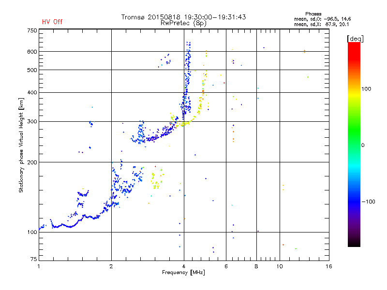Image resolution: width=387 pixels, height=290 pixels.
Task: Click the x-axis label '8'
Action: (256, 266)
